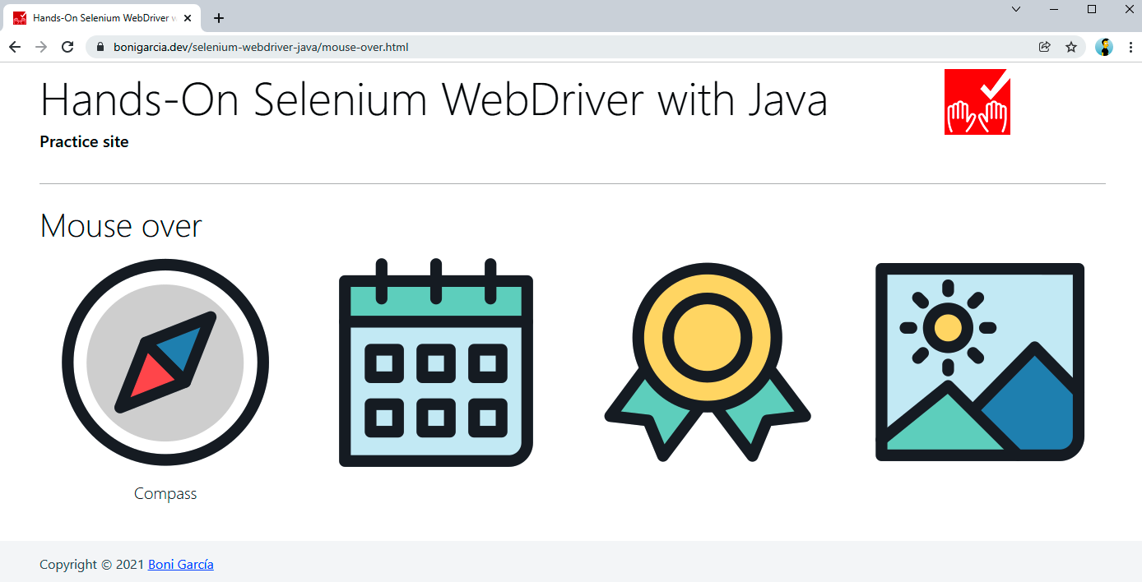This screenshot has height=582, width=1142.
Task: Share this page using the share icon
Action: click(x=1045, y=47)
